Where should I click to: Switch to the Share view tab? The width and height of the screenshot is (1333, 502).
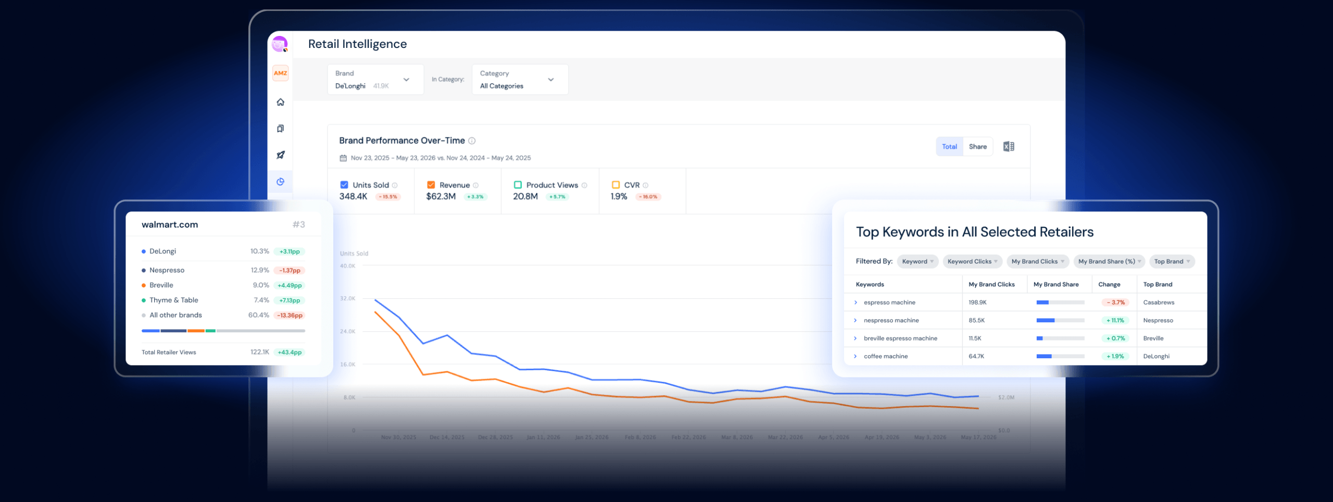[977, 147]
